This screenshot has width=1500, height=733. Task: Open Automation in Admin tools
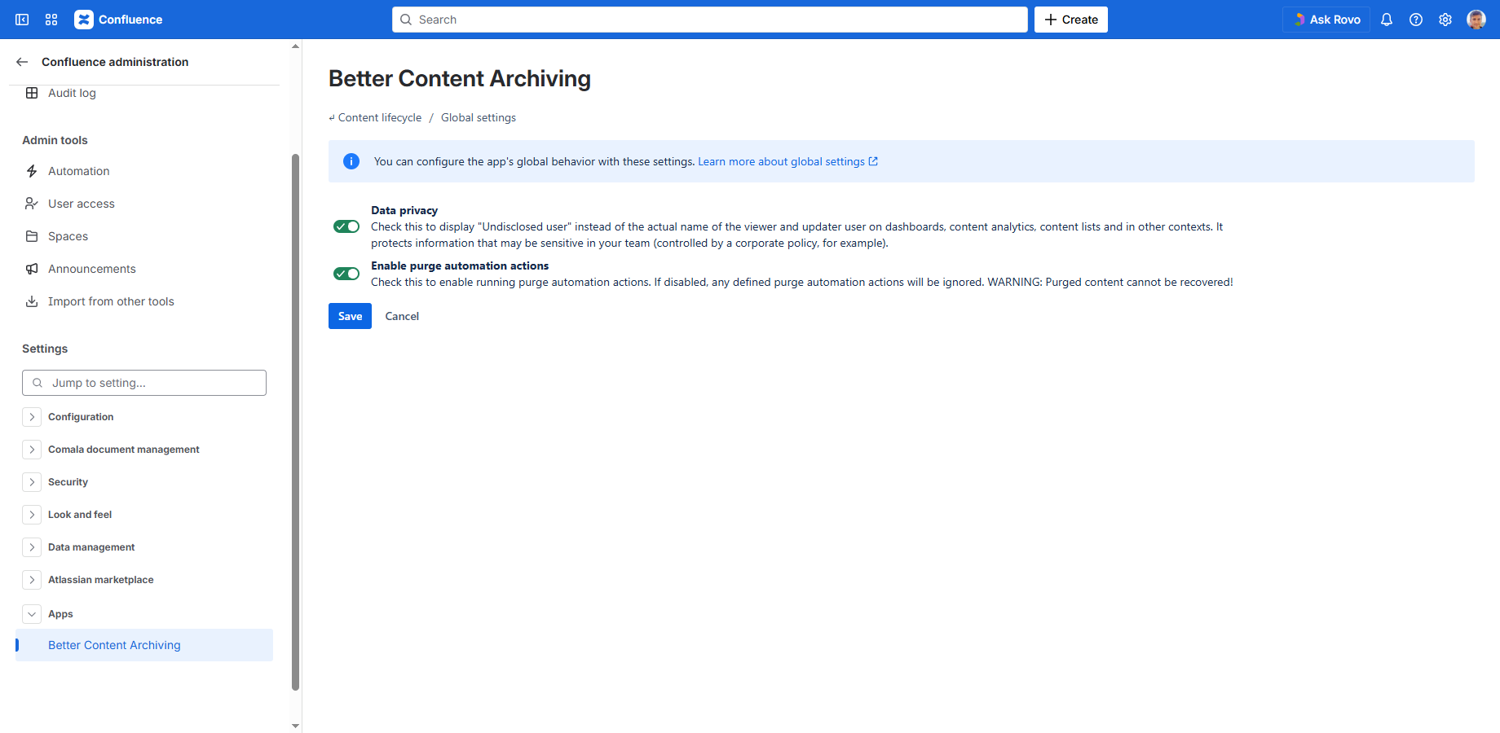coord(78,171)
